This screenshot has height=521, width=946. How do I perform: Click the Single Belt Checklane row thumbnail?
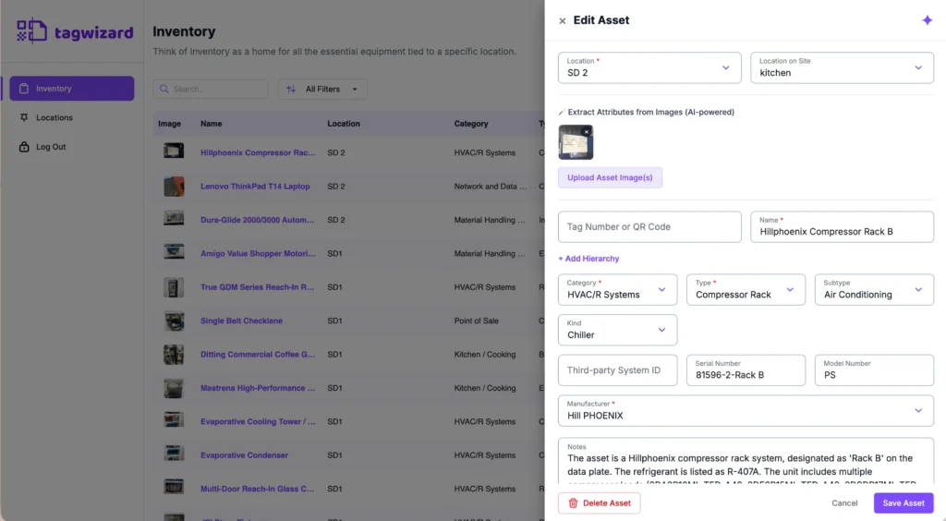174,321
